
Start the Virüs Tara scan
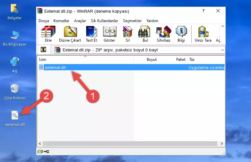click(x=203, y=34)
